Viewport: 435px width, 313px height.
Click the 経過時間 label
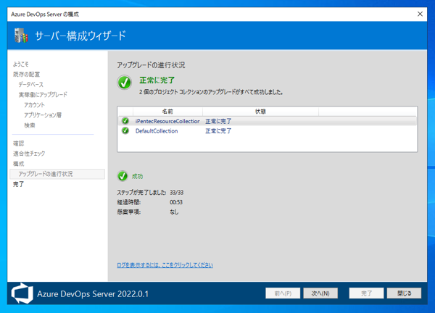pos(129,202)
